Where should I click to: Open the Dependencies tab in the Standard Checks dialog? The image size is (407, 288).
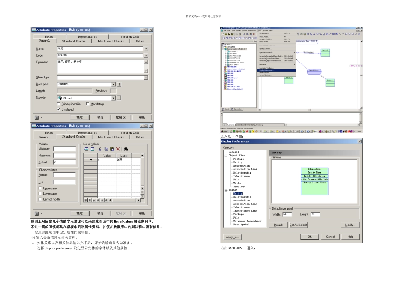(87, 133)
